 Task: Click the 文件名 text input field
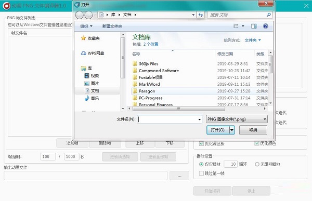point(167,119)
